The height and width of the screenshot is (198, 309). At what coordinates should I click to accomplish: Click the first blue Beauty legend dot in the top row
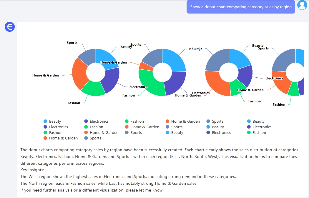pyautogui.click(x=45, y=122)
